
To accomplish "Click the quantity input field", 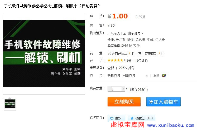I will click(116, 89).
